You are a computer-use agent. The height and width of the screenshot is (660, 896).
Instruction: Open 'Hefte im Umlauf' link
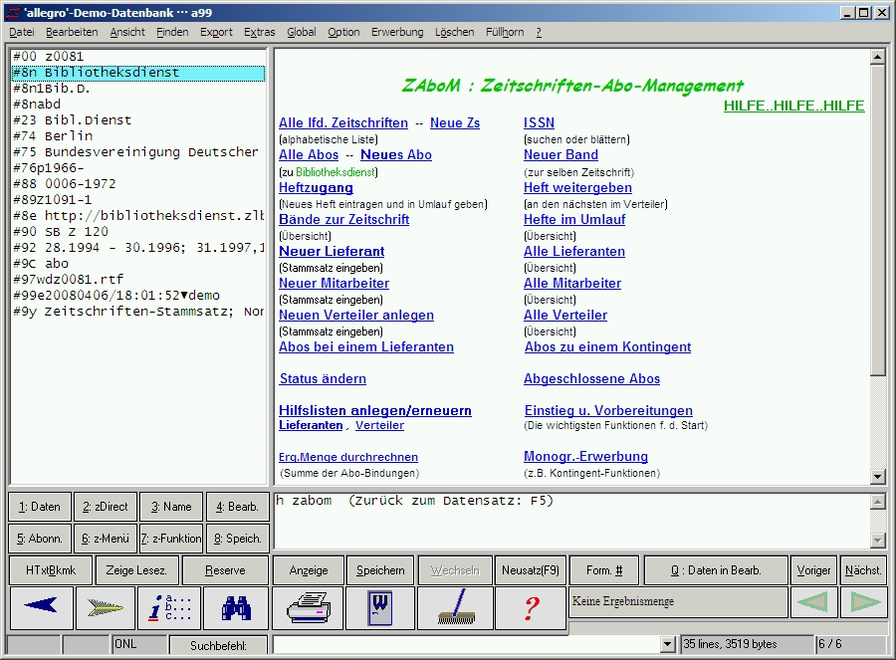point(574,219)
